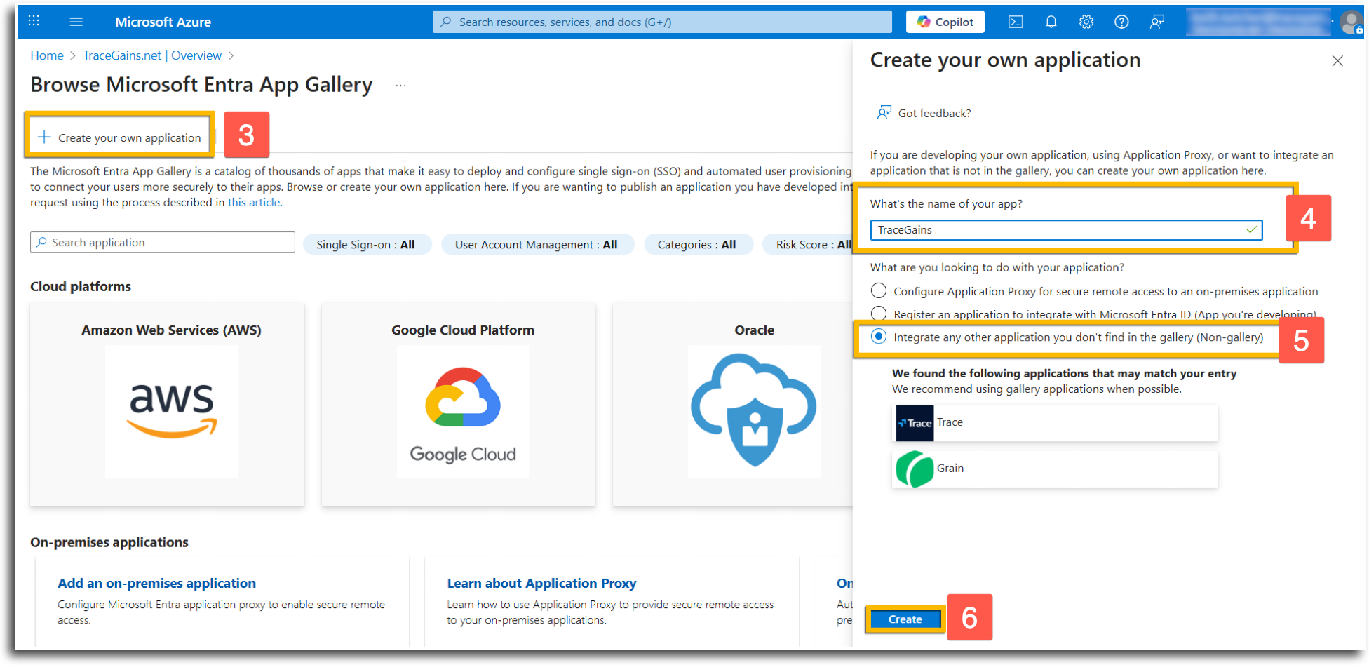Open TraceGains.net Overview breadcrumb
1369x665 pixels.
[x=152, y=55]
